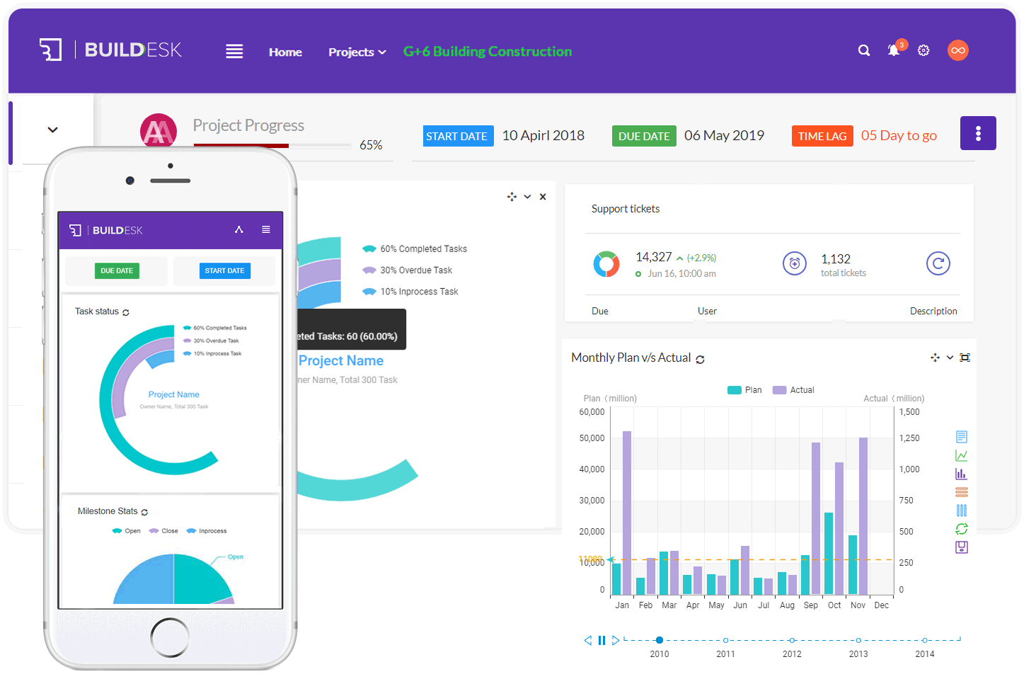1036x679 pixels.
Task: Collapse the task status panel chevron
Action: tap(527, 197)
